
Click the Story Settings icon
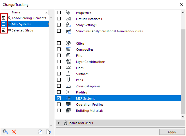68,25
